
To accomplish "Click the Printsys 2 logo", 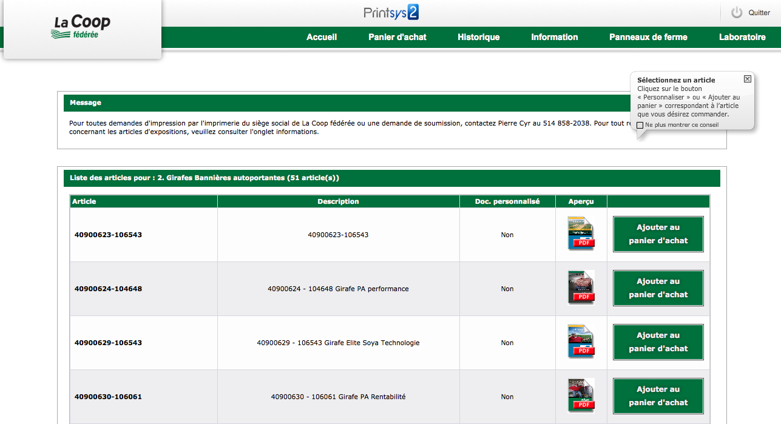I will (391, 12).
